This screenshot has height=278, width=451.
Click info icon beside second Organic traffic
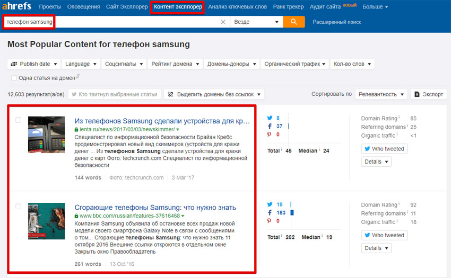click(397, 221)
